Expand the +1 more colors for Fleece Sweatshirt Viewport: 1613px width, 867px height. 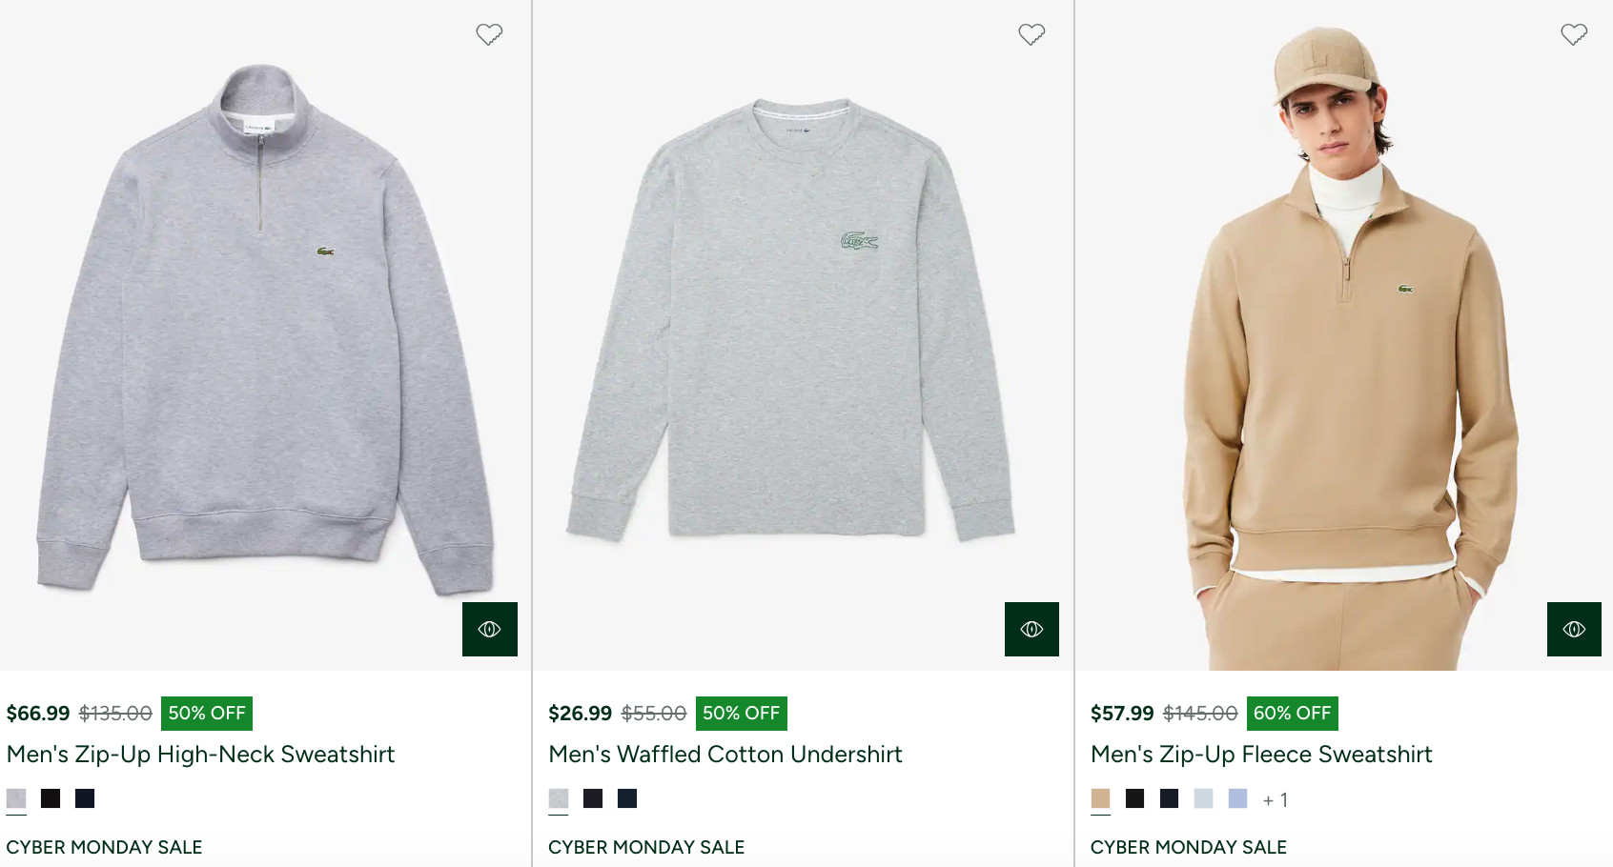pos(1276,800)
